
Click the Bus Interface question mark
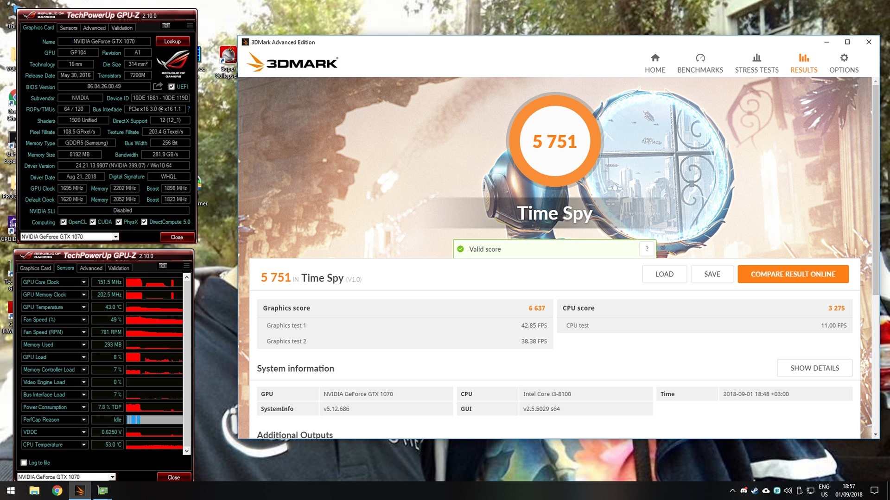click(189, 109)
